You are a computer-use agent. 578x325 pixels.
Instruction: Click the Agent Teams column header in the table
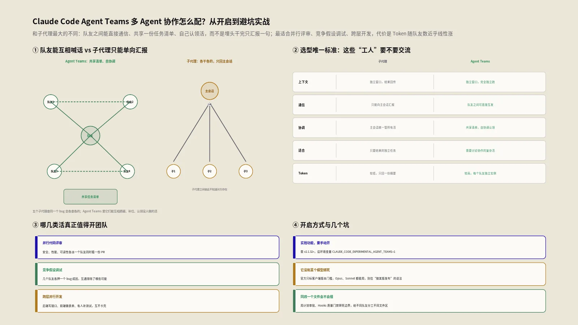pos(480,61)
